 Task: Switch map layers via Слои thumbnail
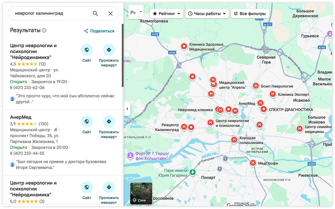point(141,193)
